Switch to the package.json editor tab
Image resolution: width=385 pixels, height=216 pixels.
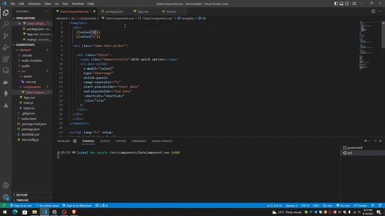point(114,11)
